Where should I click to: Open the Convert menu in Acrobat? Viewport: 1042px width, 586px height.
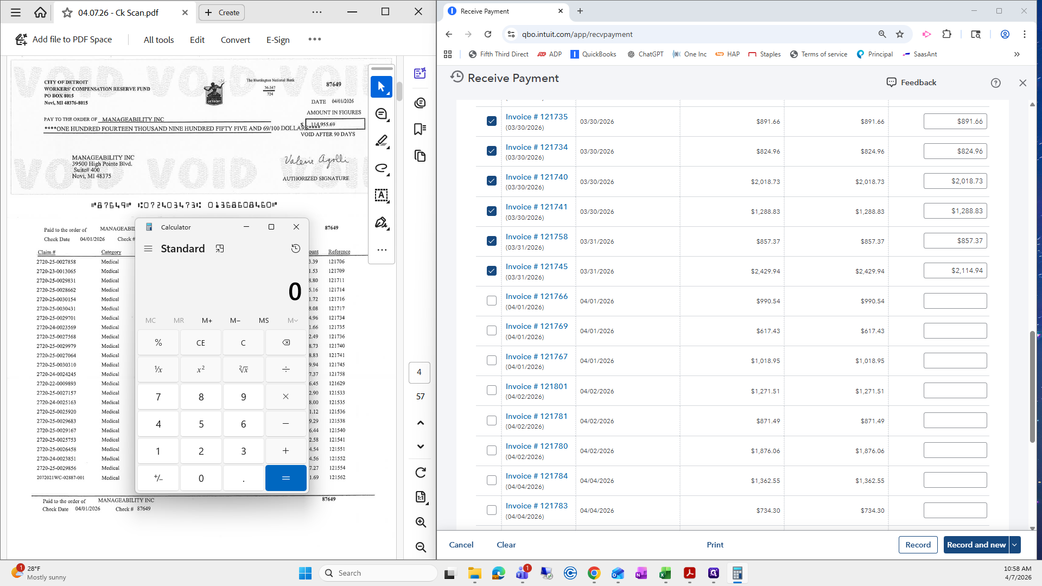236,40
